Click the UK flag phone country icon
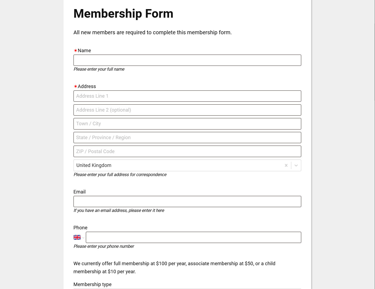Viewport: 375px width, 289px height. 77,237
